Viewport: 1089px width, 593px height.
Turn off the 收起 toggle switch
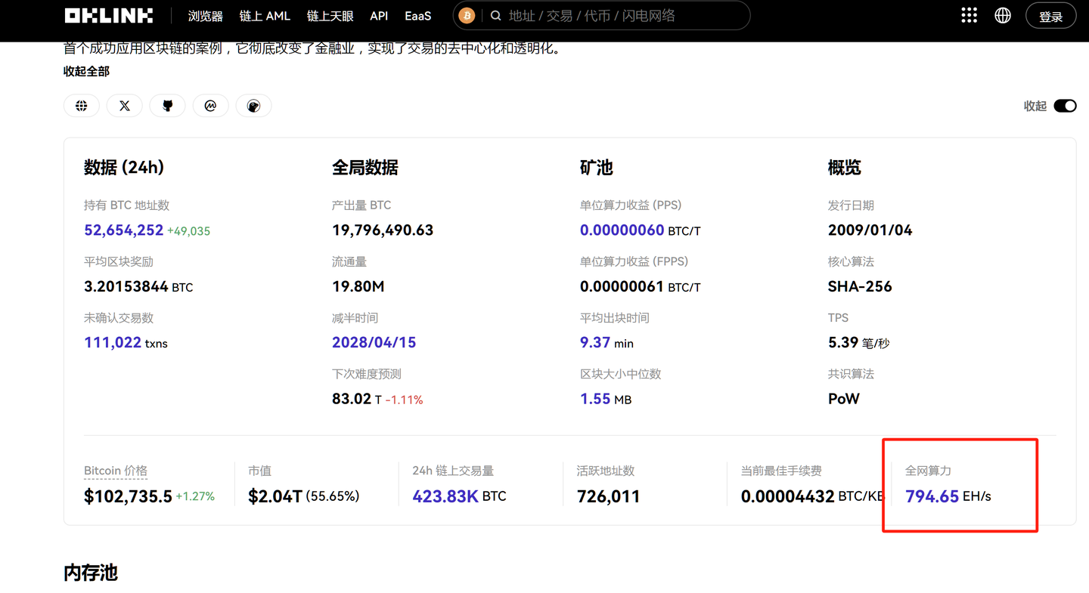click(1065, 106)
